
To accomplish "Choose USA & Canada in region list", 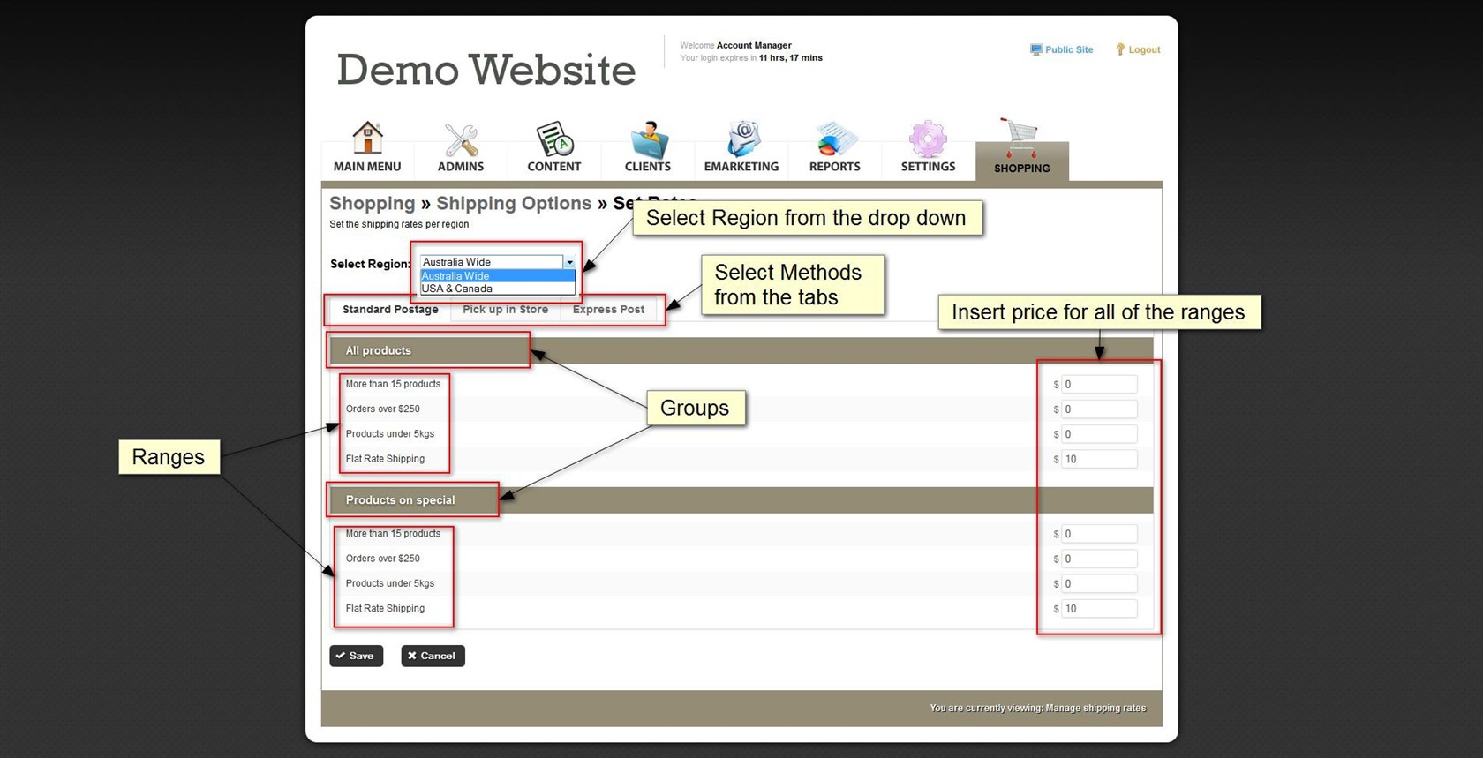I will (x=497, y=289).
